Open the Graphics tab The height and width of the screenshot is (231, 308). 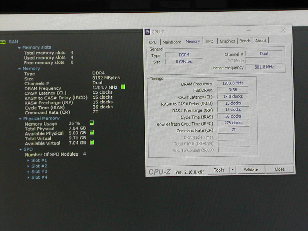point(227,41)
